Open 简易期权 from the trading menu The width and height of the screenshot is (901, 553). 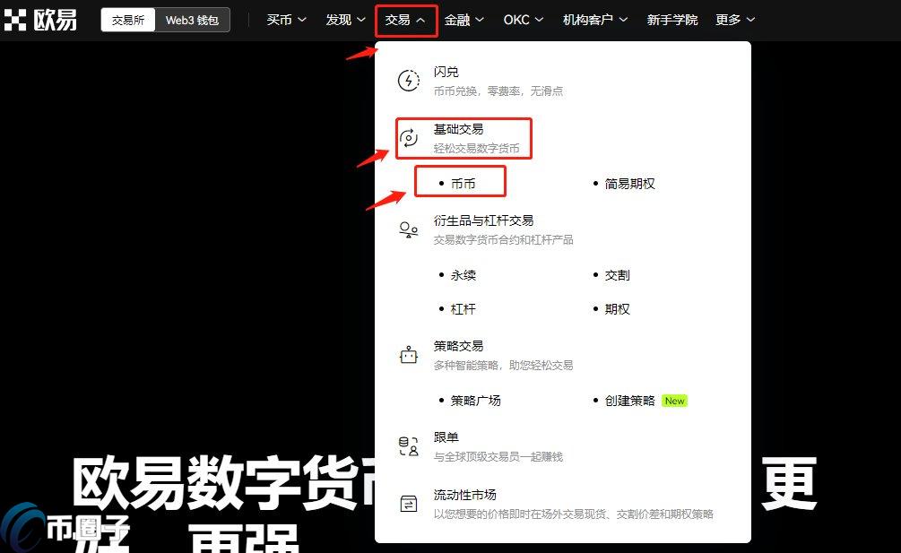click(x=629, y=184)
